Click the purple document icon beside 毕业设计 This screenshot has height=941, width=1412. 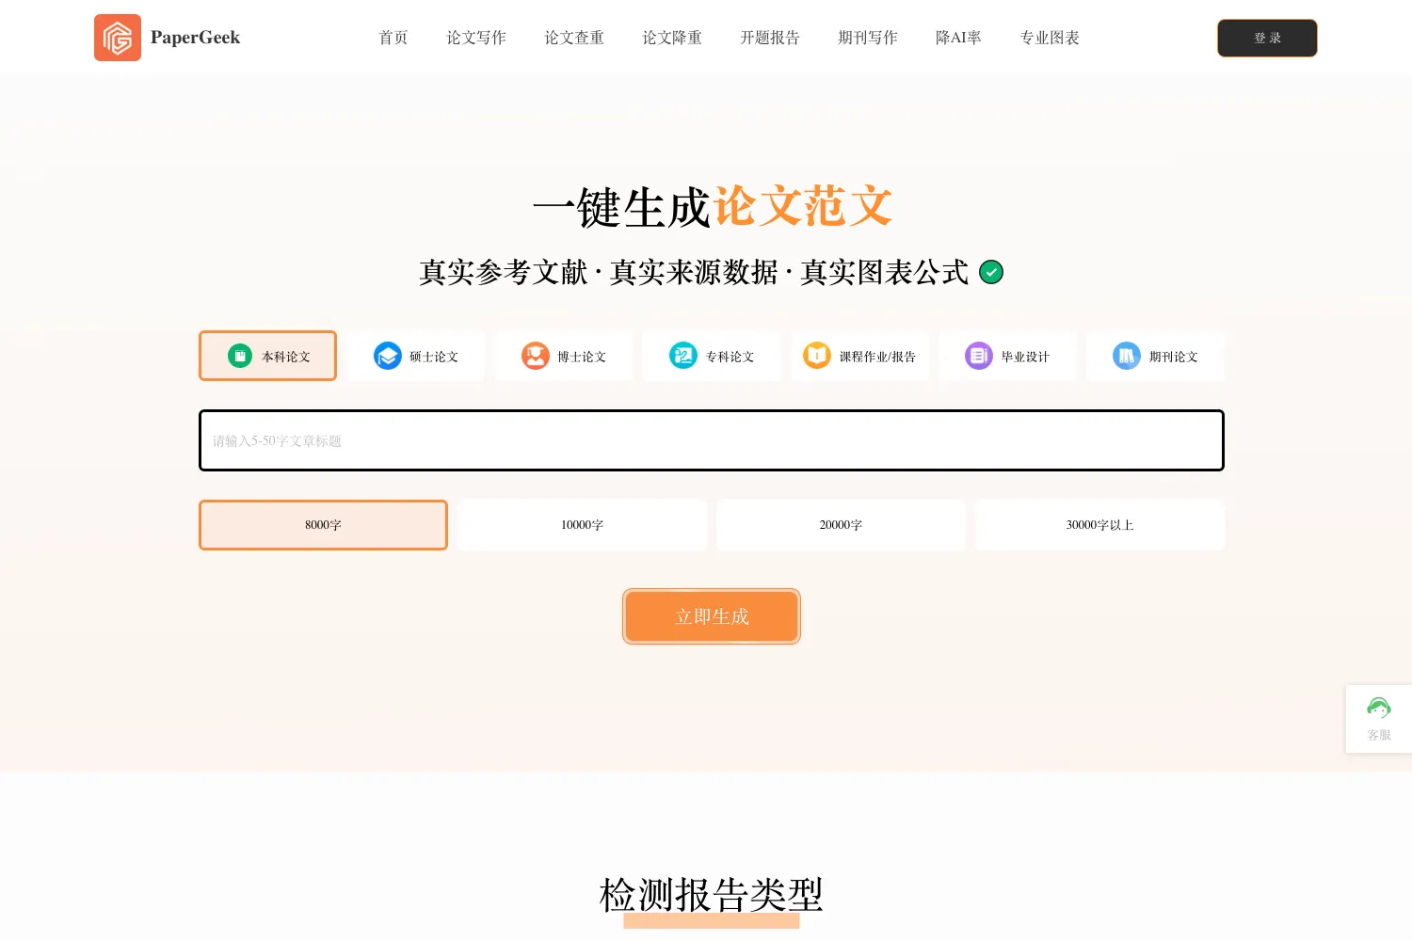(979, 356)
